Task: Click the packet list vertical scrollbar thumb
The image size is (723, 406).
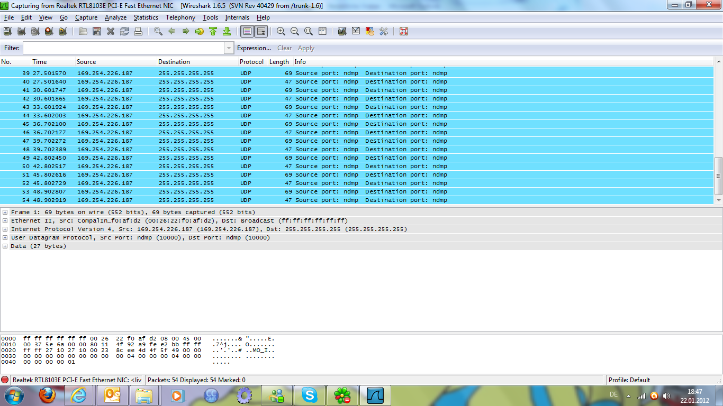Action: coord(718,176)
